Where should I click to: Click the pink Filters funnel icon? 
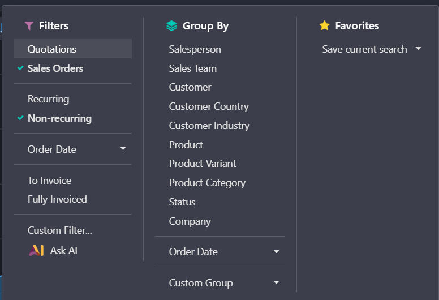tap(29, 26)
